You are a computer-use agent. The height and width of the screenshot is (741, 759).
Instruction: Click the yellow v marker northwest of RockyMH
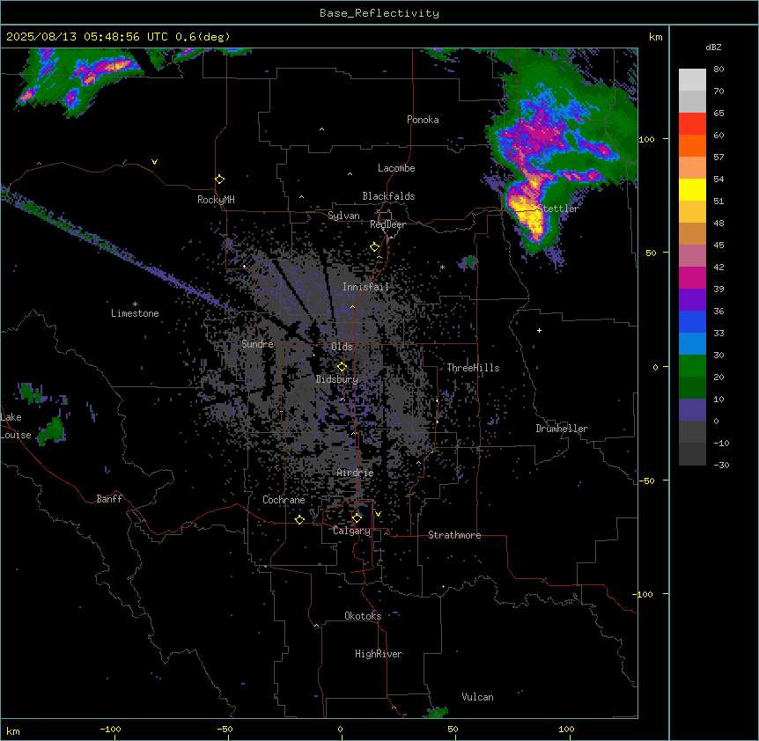click(x=154, y=162)
